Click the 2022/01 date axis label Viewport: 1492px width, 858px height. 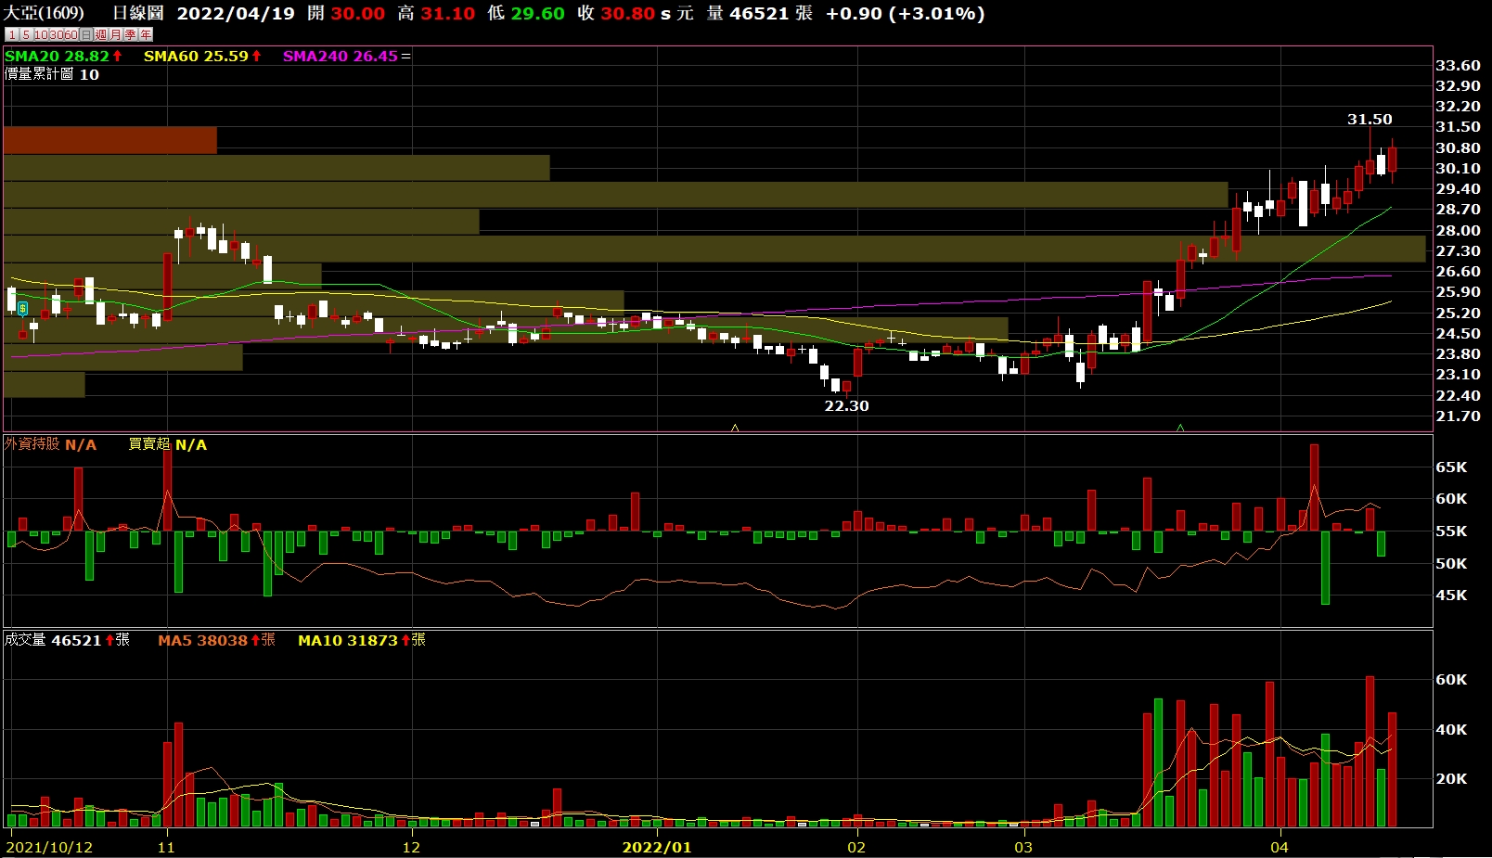(x=657, y=847)
